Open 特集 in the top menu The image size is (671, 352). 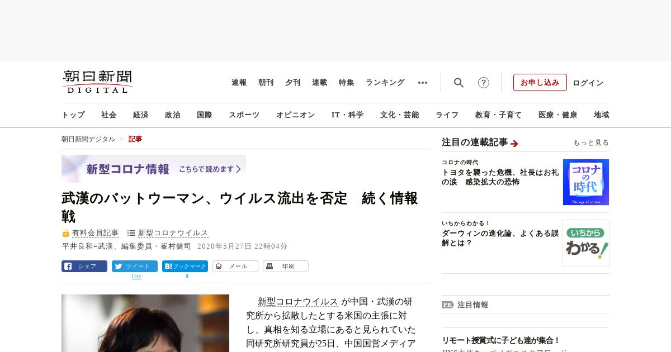coord(347,83)
